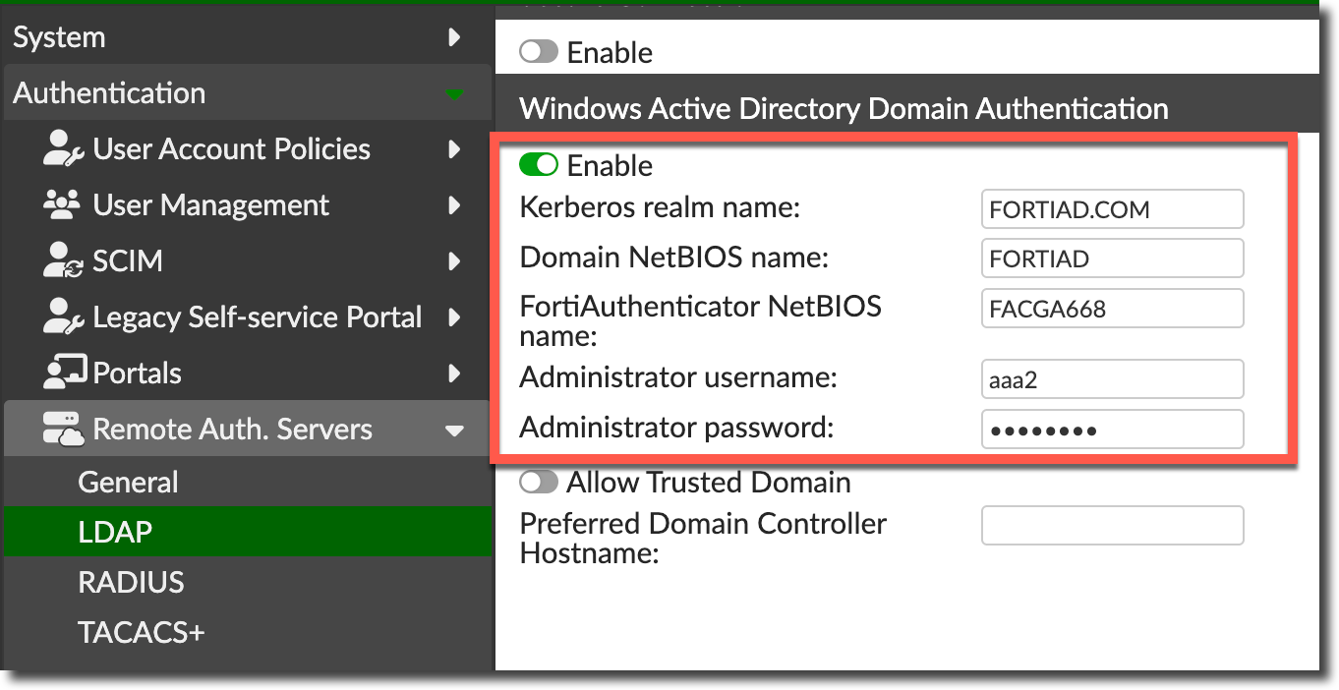Expand User Account Policies arrow

tap(454, 149)
